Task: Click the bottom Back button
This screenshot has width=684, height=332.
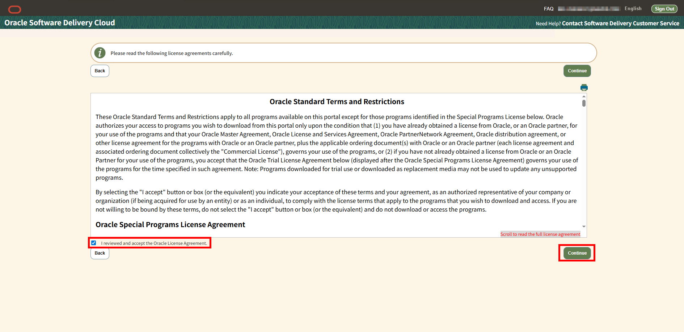Action: coord(100,253)
